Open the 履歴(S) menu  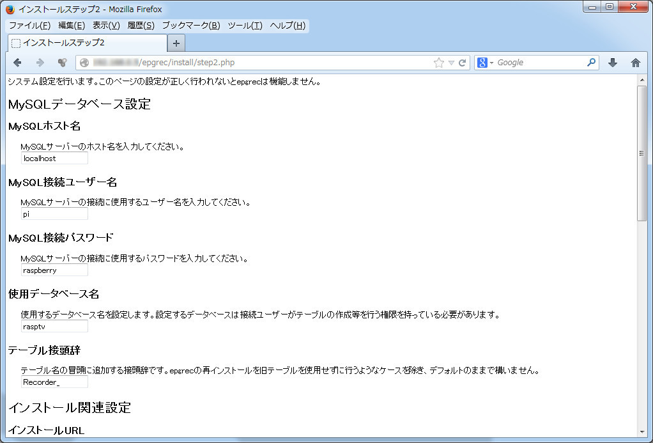(x=141, y=26)
